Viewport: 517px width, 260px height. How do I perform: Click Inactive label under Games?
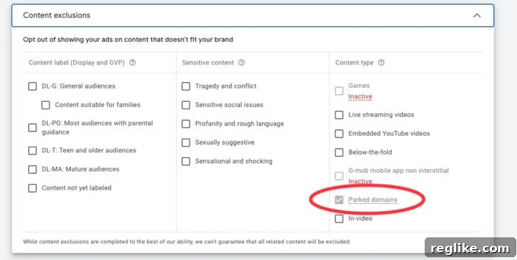(x=360, y=96)
